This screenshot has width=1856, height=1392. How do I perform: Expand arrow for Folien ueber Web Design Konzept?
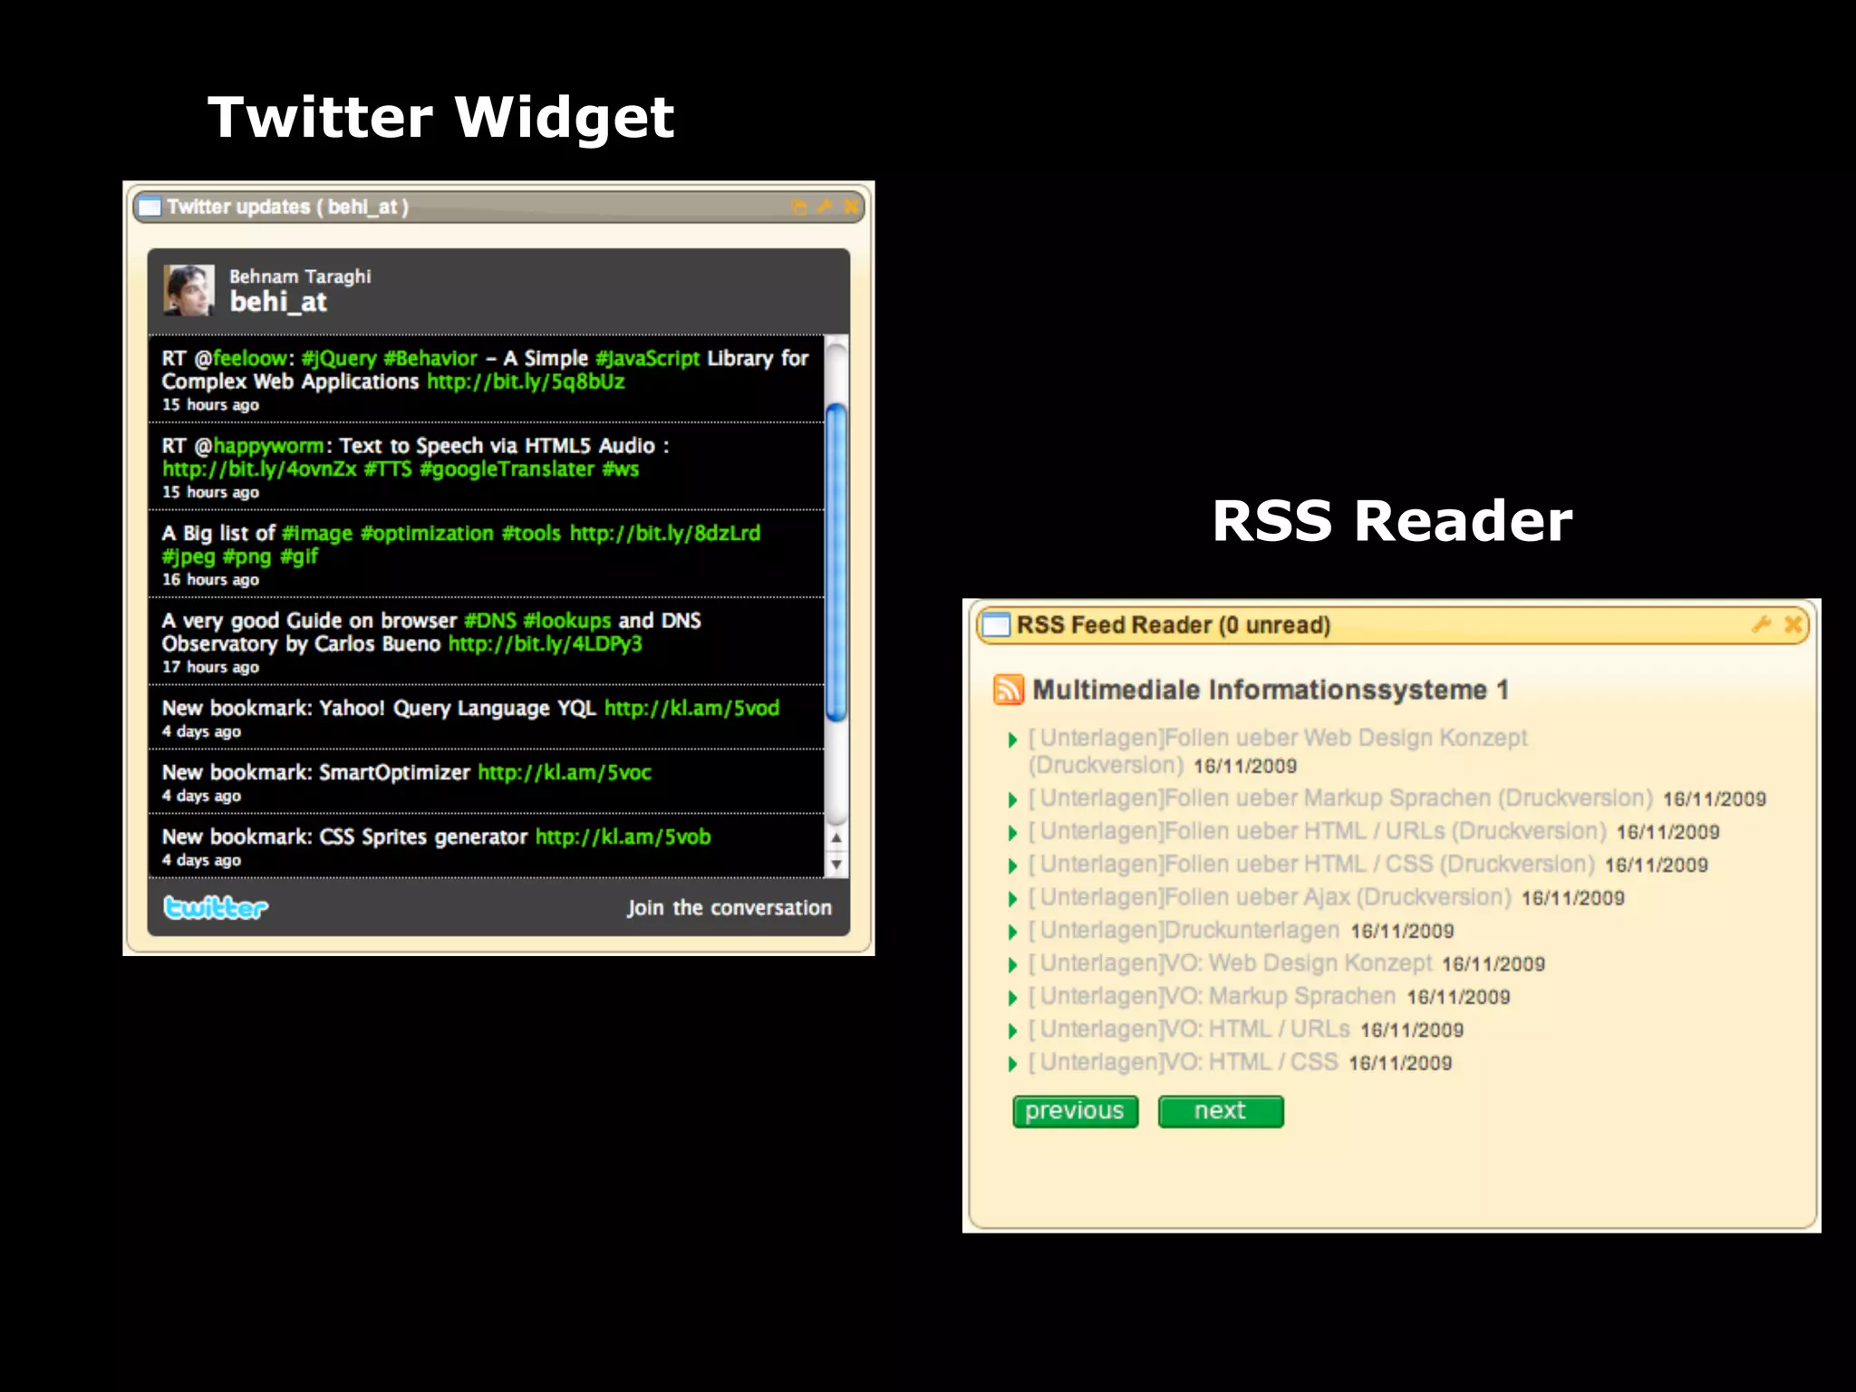(x=1012, y=740)
